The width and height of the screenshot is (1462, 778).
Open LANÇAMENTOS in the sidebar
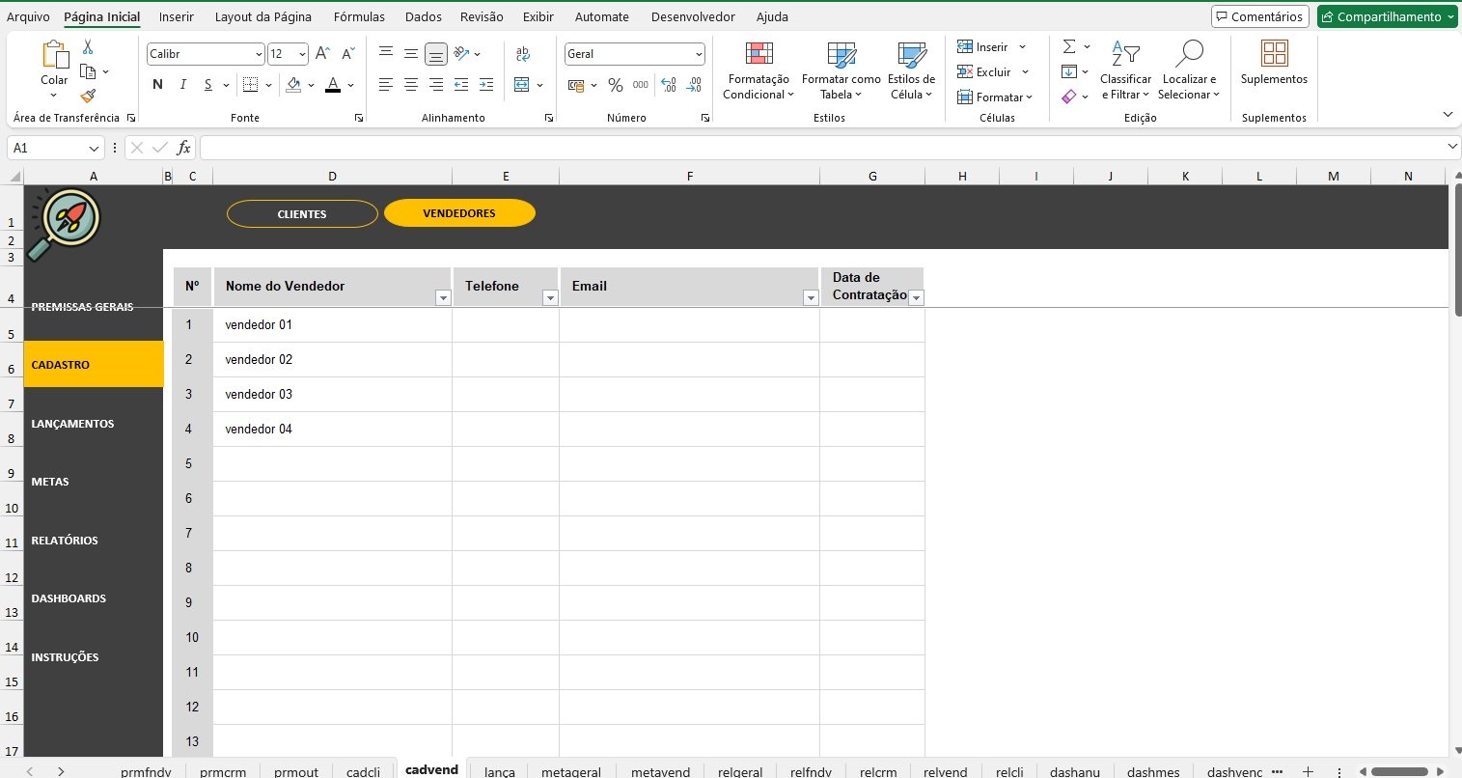click(72, 424)
